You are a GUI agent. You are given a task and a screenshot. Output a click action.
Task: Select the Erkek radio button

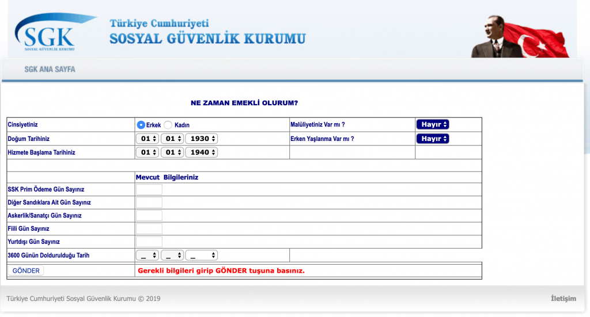pyautogui.click(x=141, y=125)
